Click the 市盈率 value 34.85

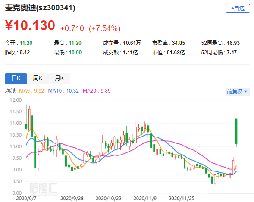click(179, 43)
